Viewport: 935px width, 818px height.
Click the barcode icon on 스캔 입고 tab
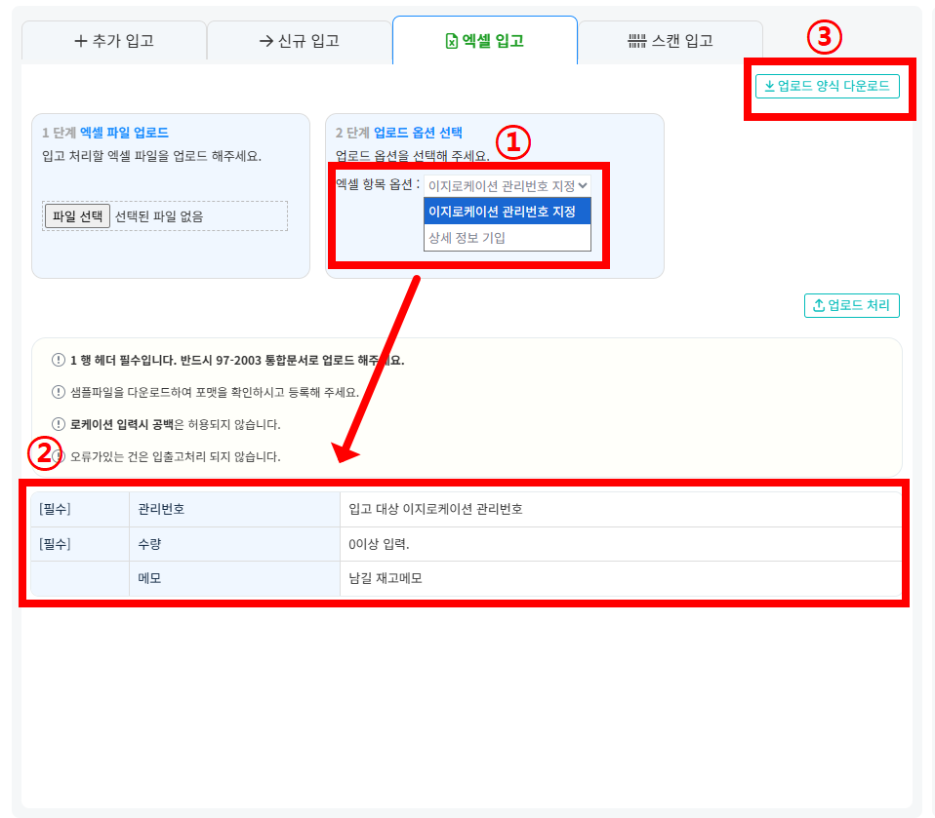coord(637,41)
